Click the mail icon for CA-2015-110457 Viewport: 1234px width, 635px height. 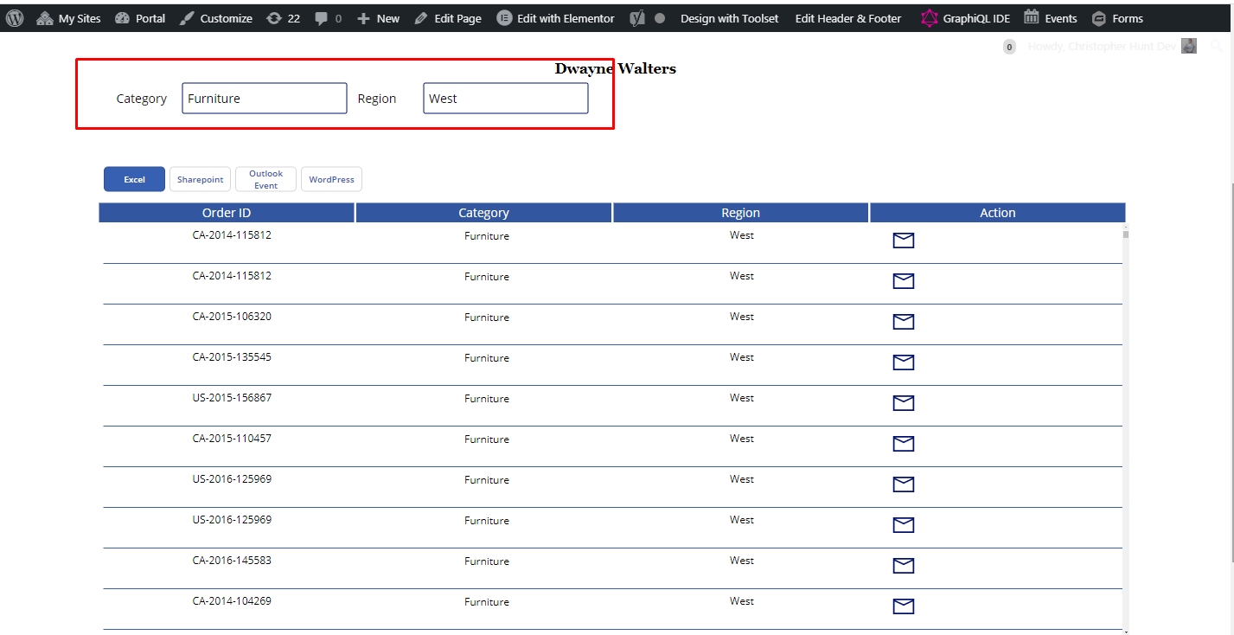point(904,444)
